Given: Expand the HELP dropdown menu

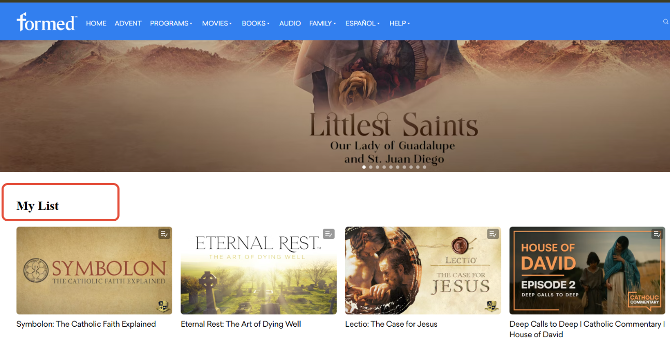Looking at the screenshot, I should click(x=399, y=23).
